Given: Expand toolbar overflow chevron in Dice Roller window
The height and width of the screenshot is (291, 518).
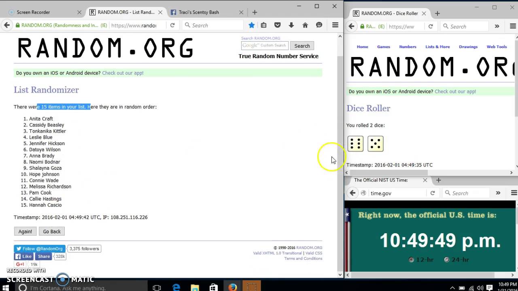Looking at the screenshot, I should tap(497, 26).
